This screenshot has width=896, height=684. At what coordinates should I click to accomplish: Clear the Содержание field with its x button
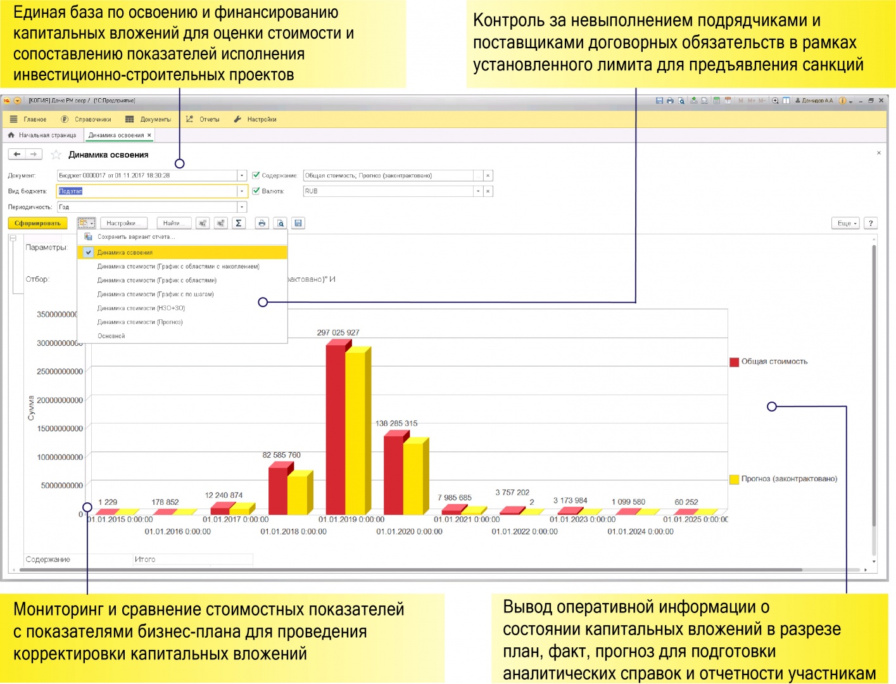click(x=488, y=175)
